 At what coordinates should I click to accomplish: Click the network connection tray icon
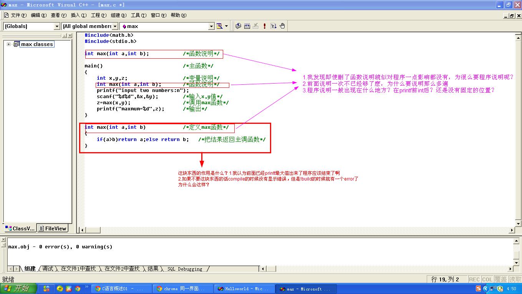[493, 289]
